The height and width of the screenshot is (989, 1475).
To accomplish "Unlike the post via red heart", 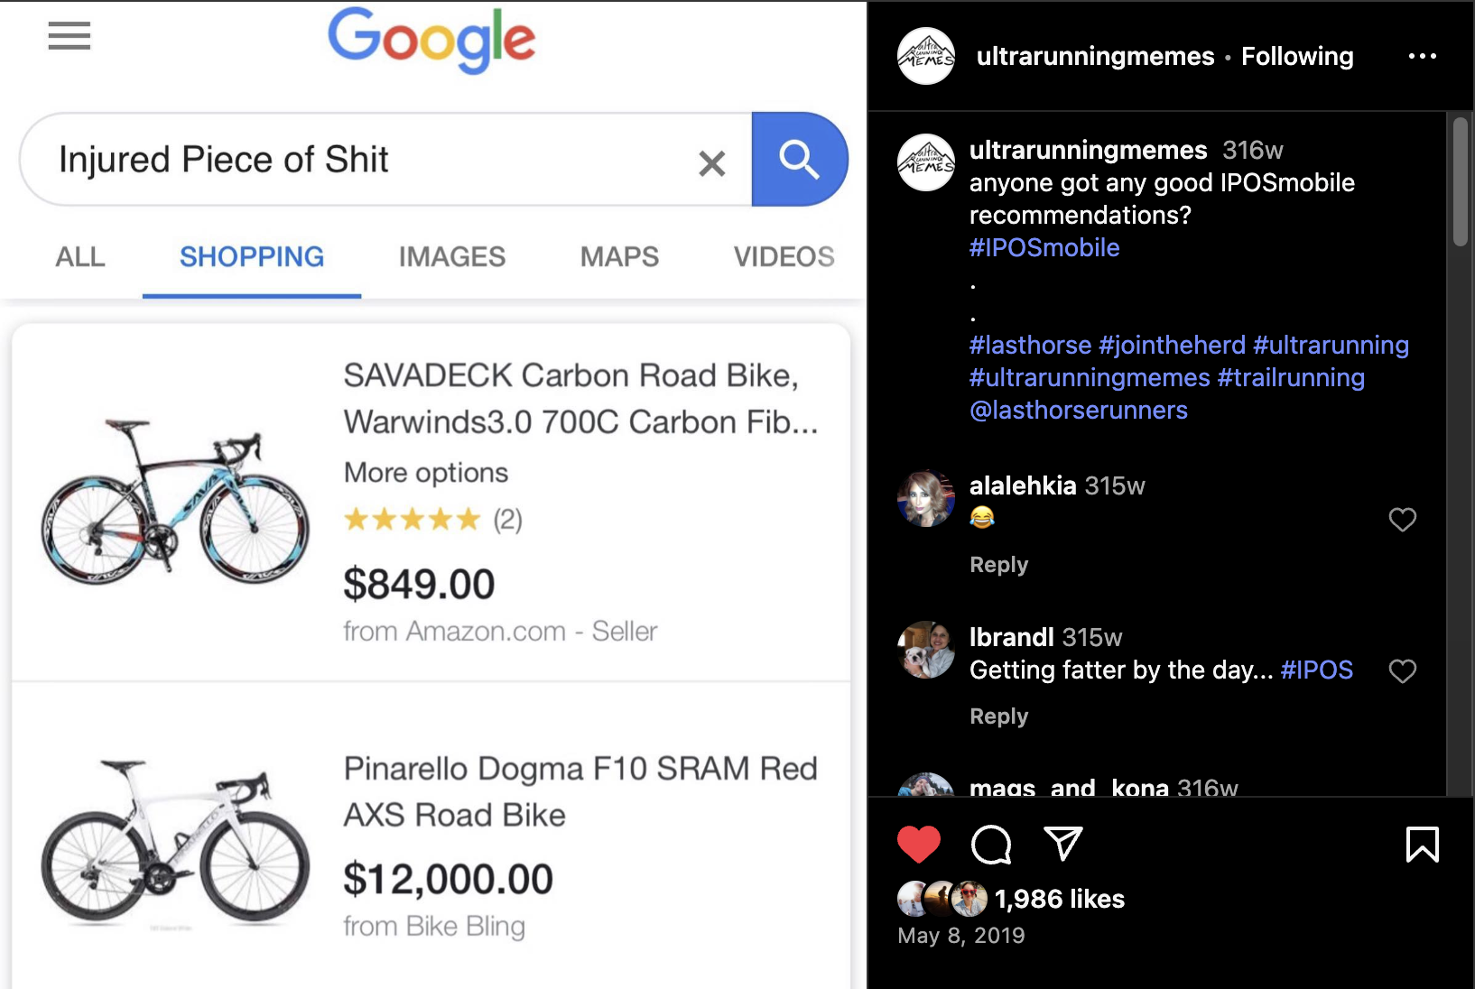I will pyautogui.click(x=919, y=845).
